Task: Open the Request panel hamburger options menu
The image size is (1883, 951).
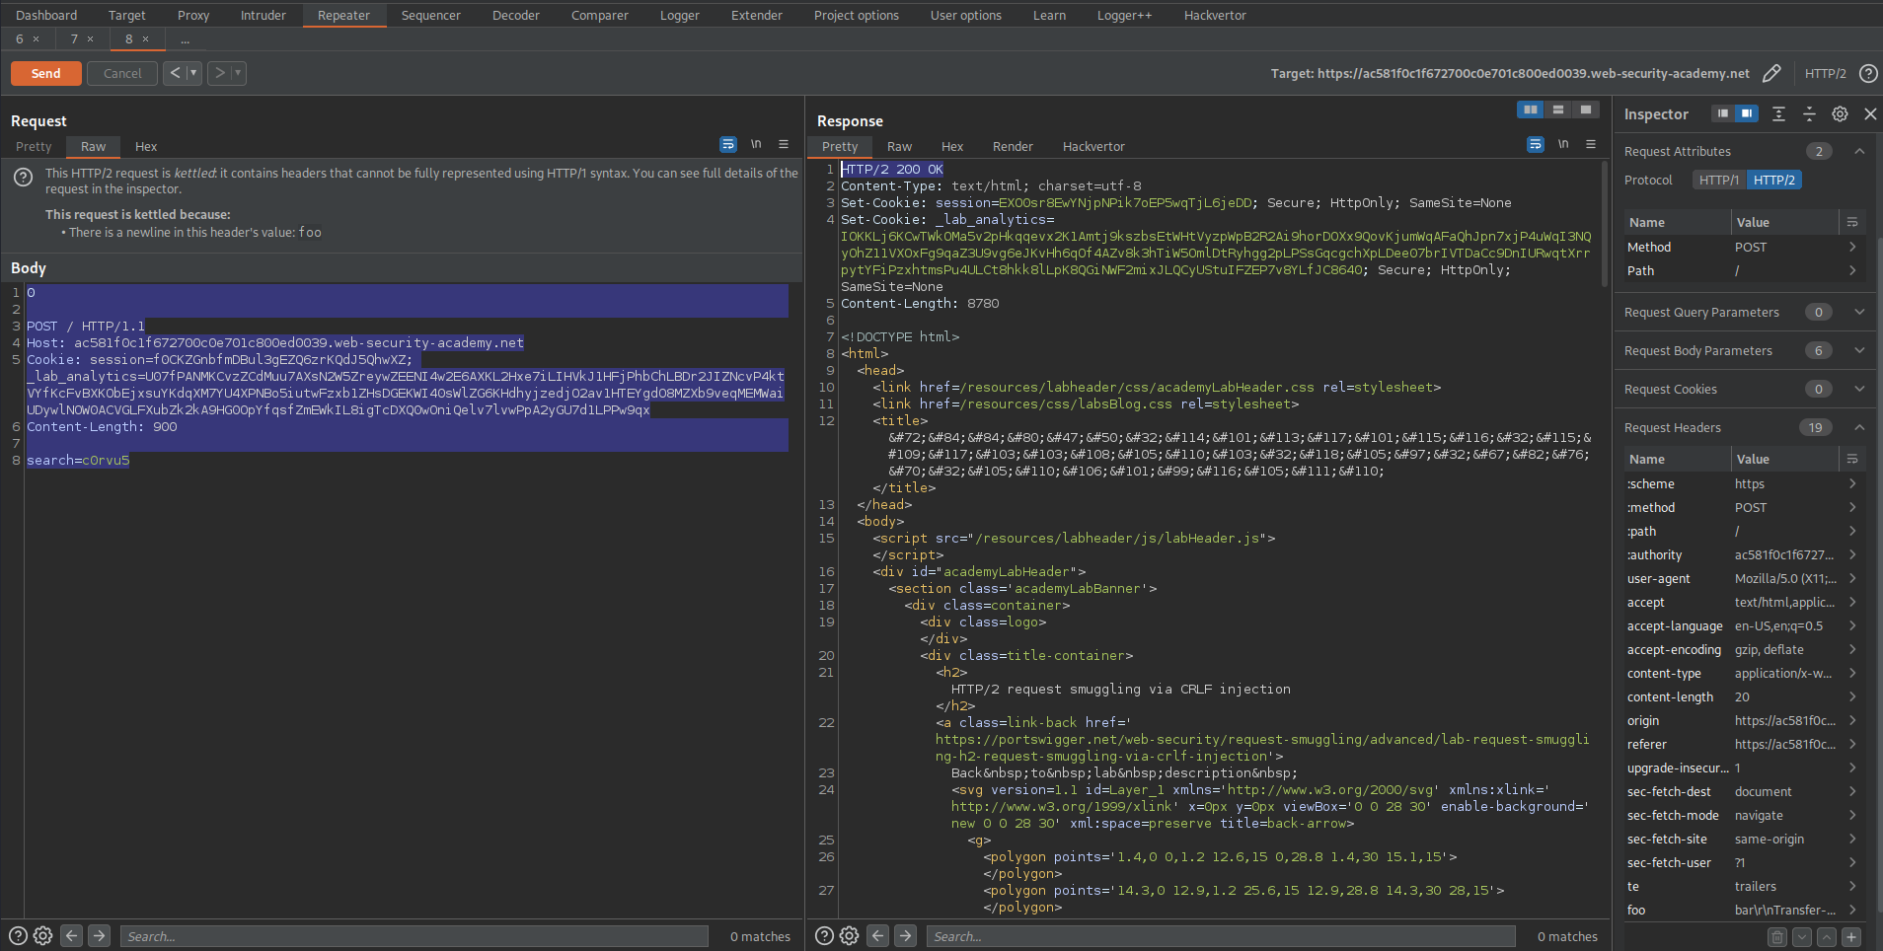Action: (784, 144)
